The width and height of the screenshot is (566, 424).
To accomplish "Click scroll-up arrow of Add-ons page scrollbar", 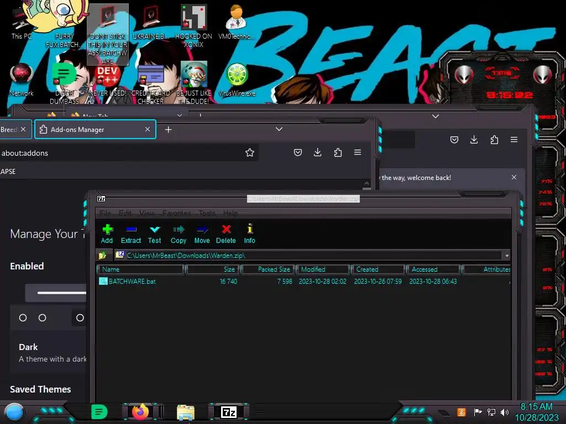I will 367,183.
